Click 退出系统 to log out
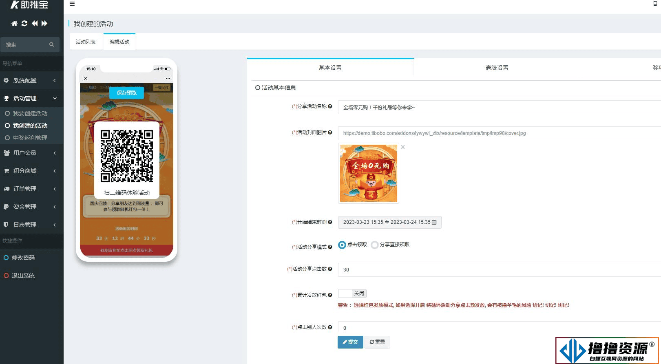The image size is (661, 364). 23,276
